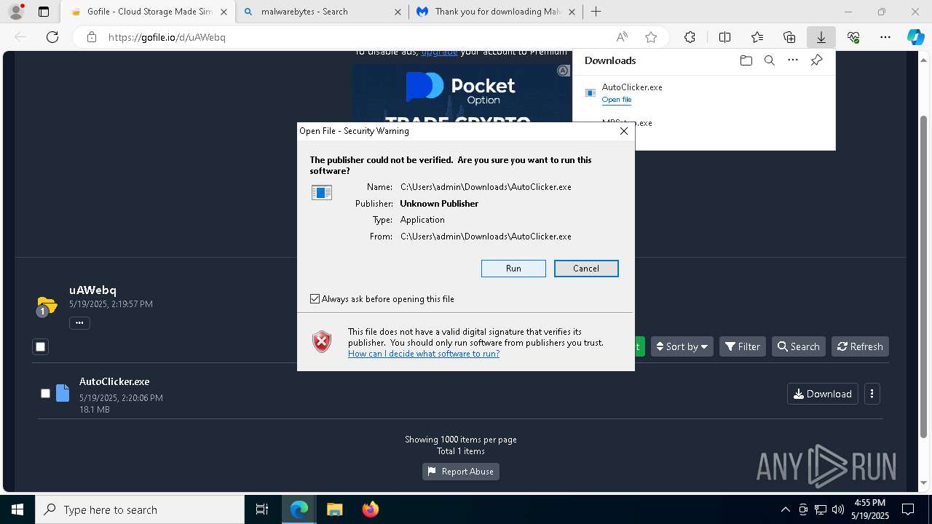The image size is (932, 524).
Task: Toggle Split screen icon in Edge toolbar
Action: 724,37
